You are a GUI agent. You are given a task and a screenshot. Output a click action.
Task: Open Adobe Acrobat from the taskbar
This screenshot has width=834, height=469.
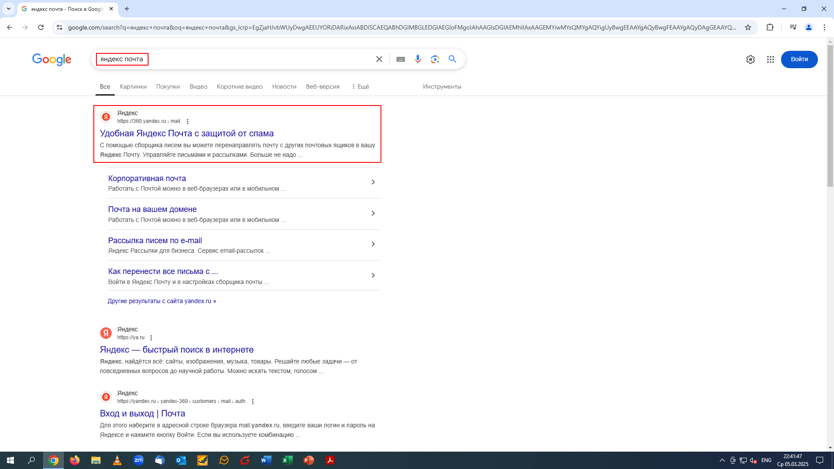tap(330, 460)
